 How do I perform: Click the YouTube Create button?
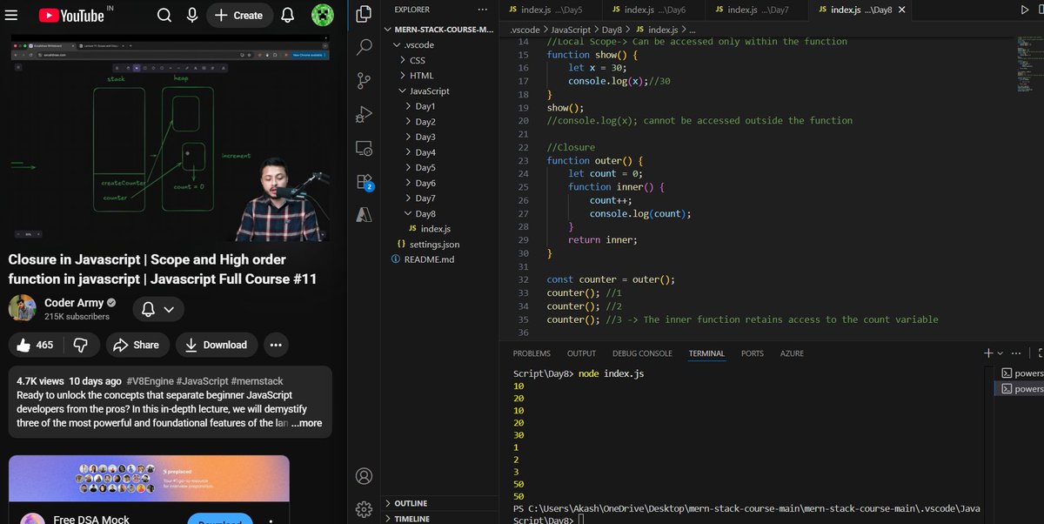239,15
